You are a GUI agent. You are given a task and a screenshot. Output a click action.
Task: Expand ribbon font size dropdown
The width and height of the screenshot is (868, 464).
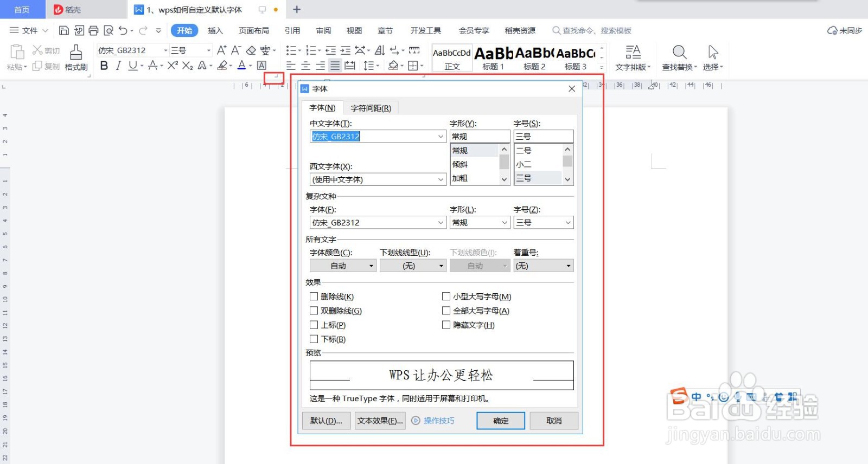208,50
